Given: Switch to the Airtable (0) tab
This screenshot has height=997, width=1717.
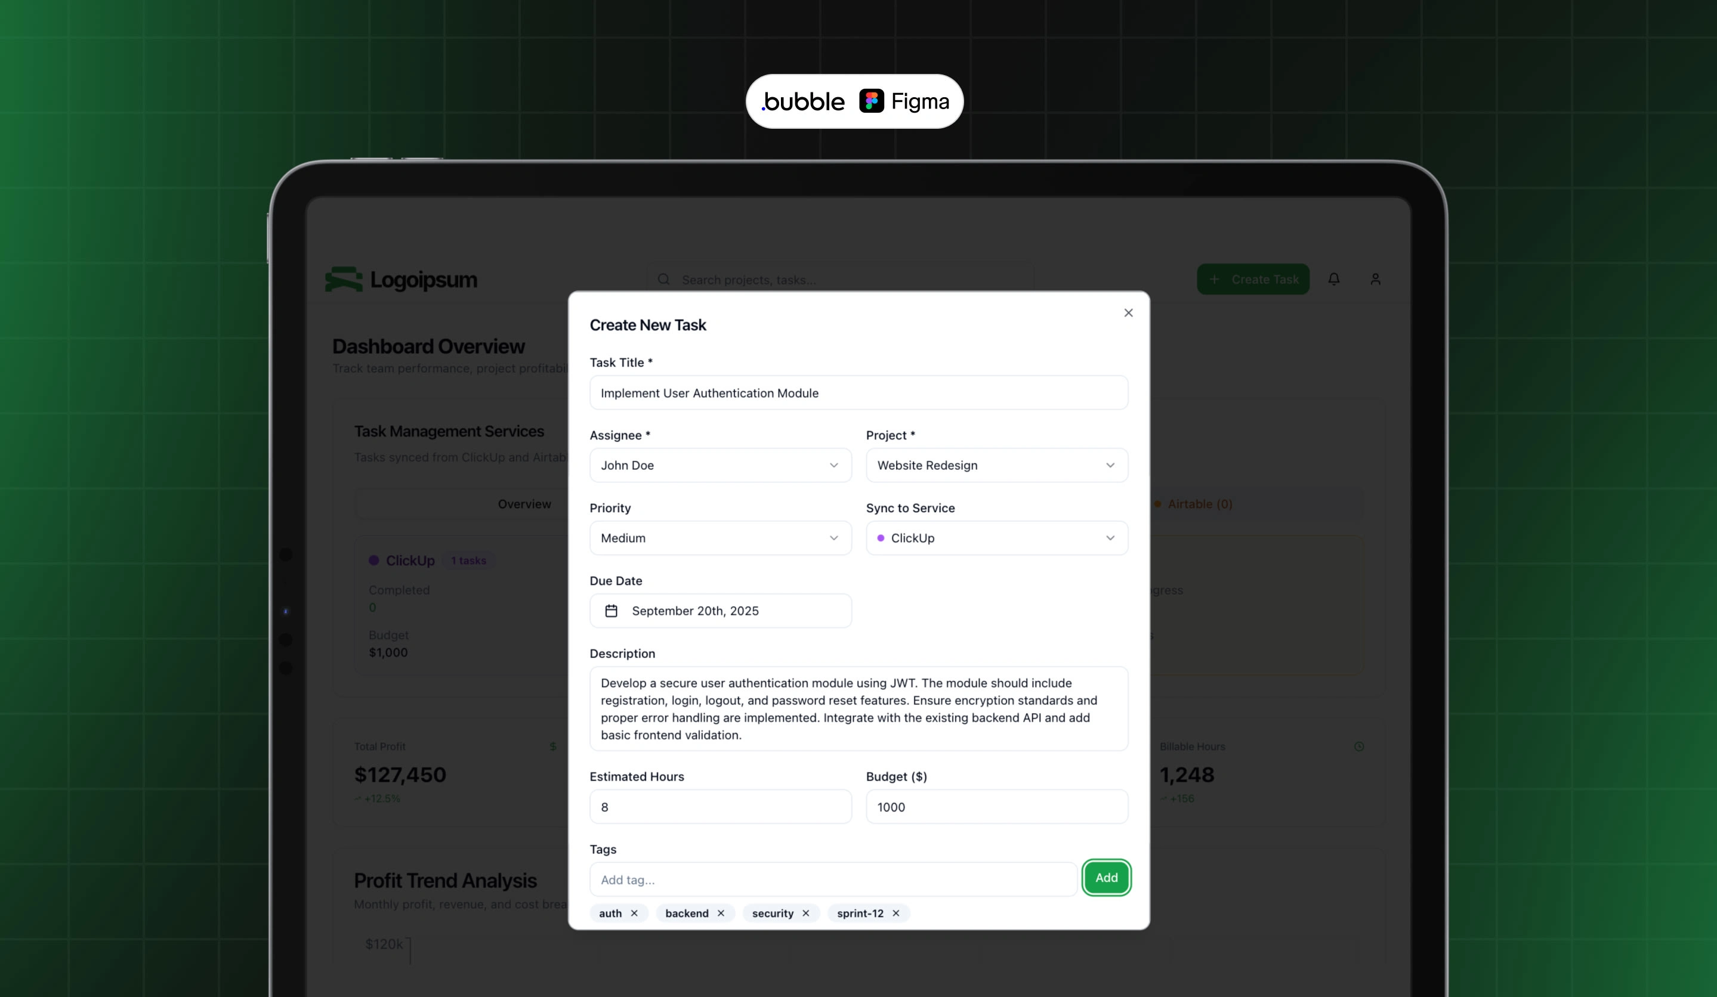Looking at the screenshot, I should [x=1193, y=504].
